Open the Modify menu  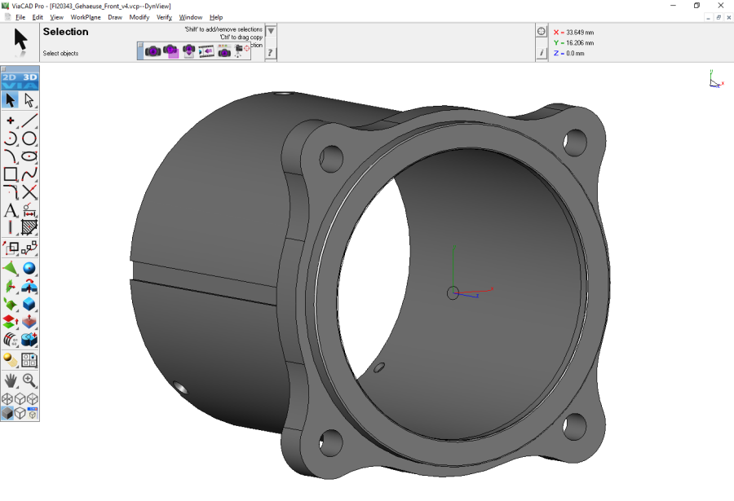point(139,17)
